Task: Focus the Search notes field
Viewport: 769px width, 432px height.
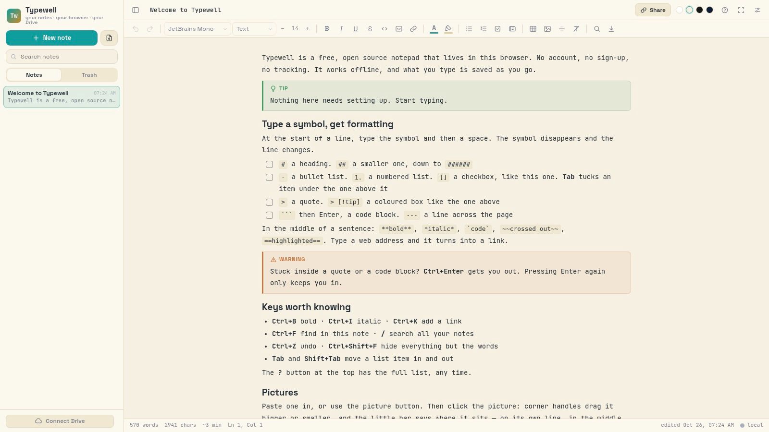Action: [x=62, y=57]
